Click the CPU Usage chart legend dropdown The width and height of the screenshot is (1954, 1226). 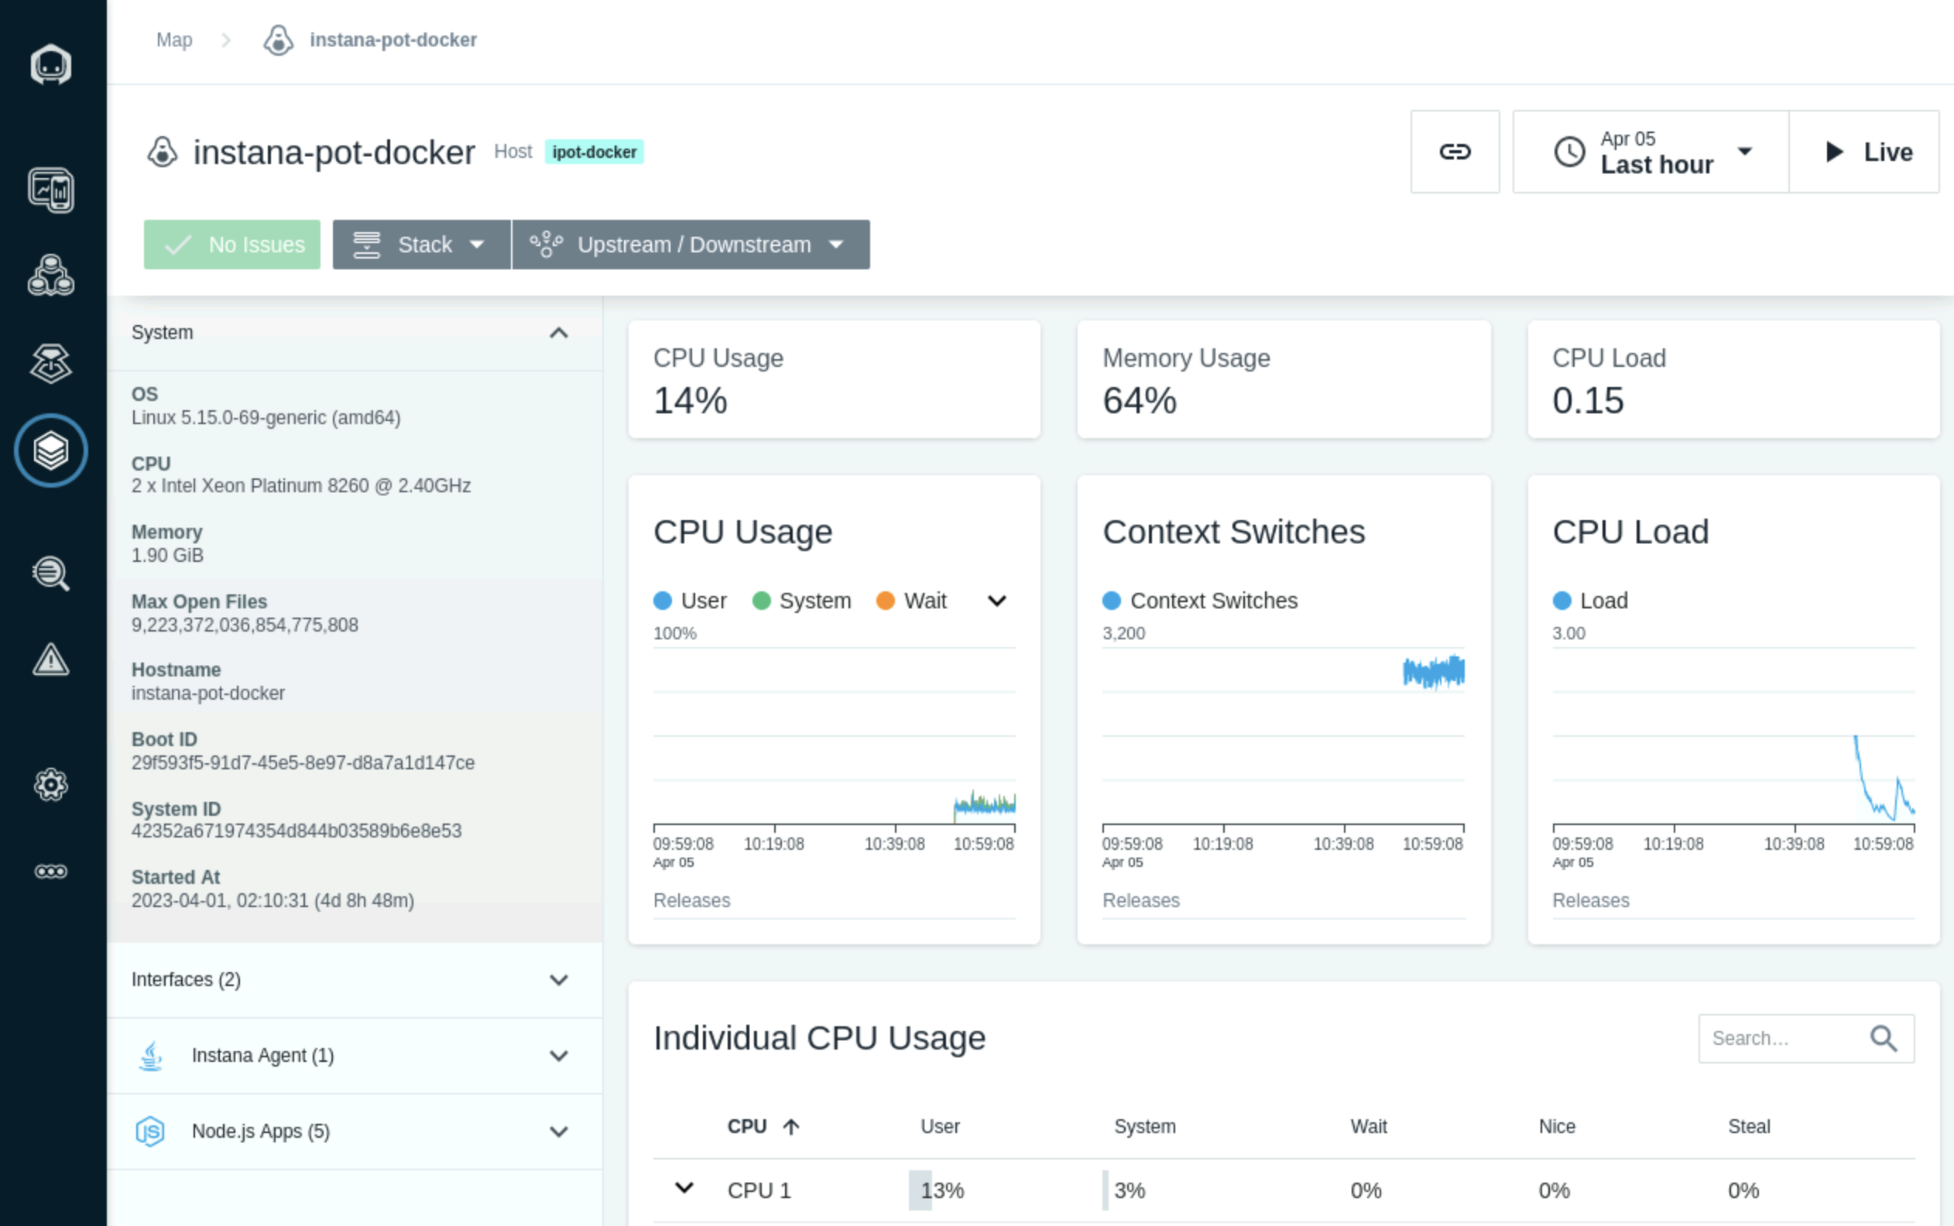[999, 601]
